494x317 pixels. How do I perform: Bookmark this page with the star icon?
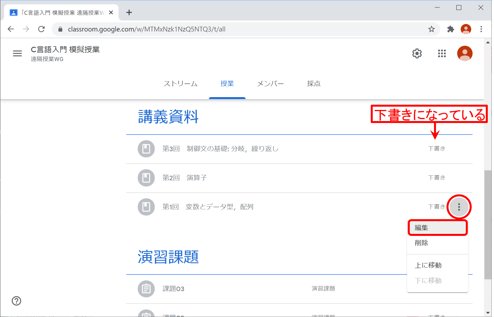click(x=431, y=29)
